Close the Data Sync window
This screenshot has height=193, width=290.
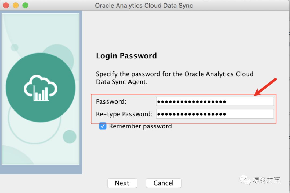point(6,5)
